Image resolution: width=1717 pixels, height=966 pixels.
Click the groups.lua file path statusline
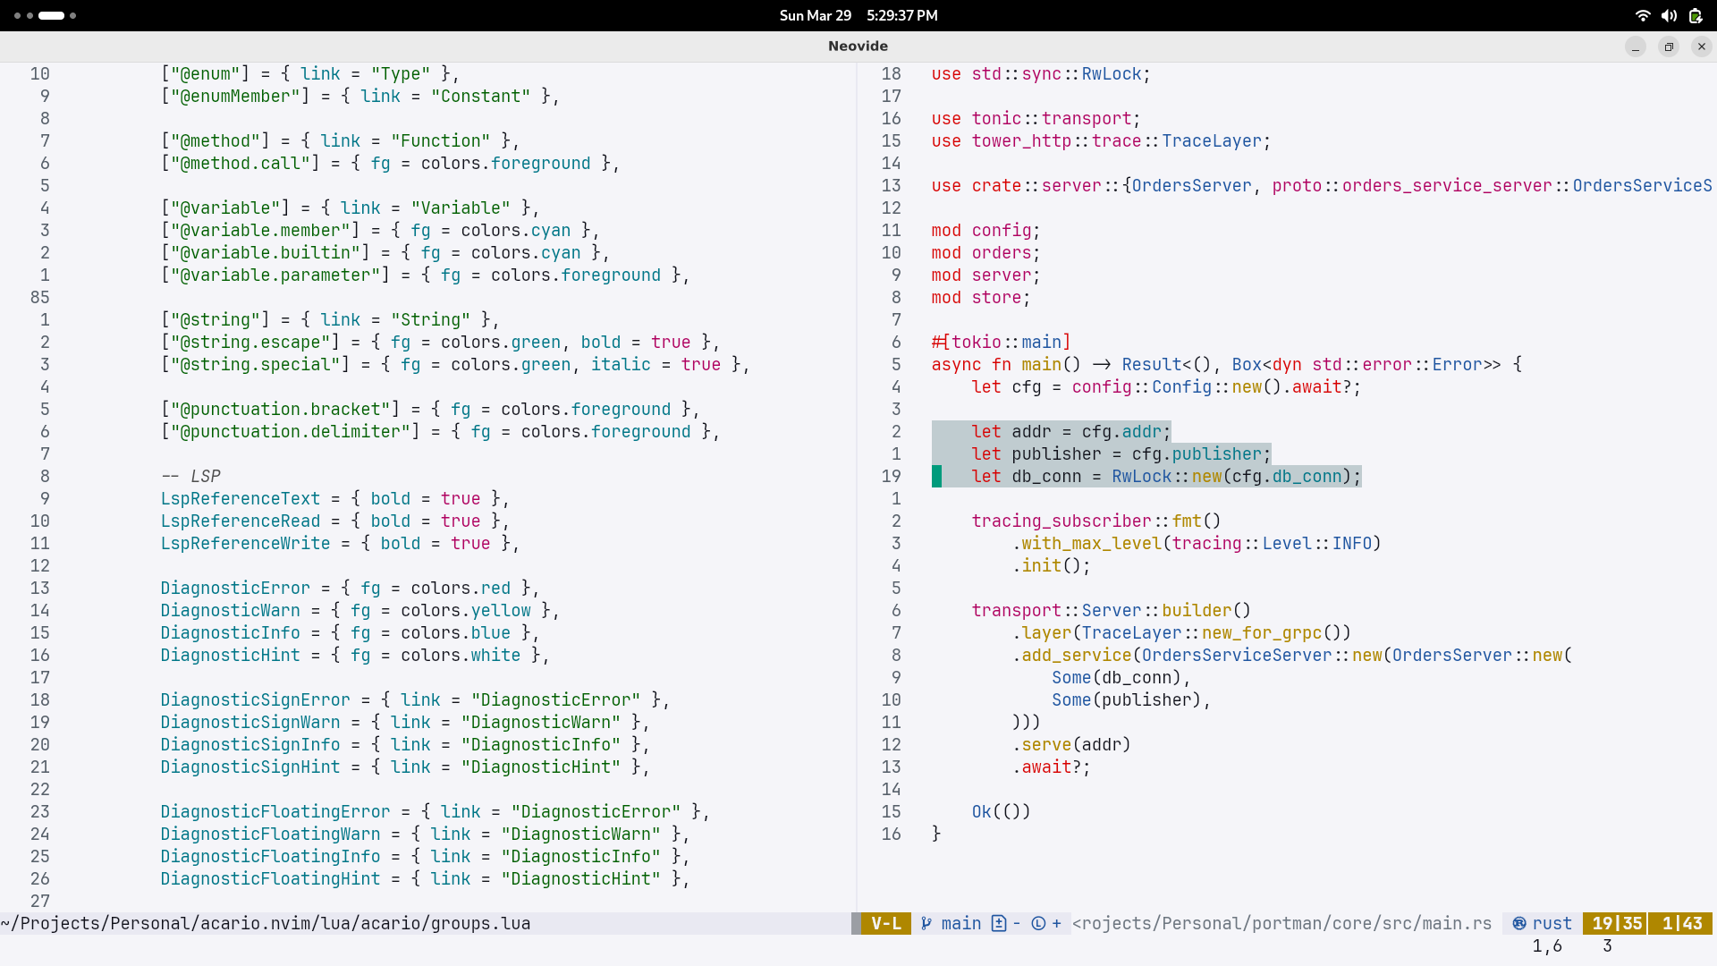(266, 923)
